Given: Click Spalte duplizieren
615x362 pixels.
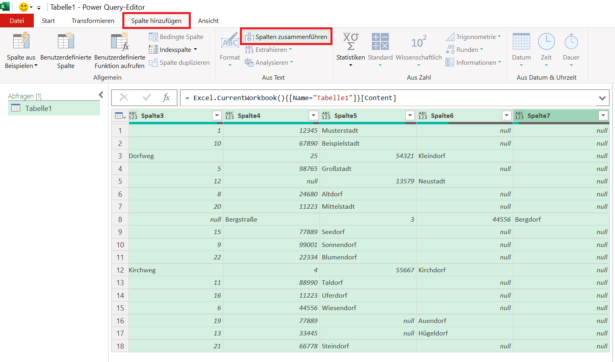Looking at the screenshot, I should [179, 62].
